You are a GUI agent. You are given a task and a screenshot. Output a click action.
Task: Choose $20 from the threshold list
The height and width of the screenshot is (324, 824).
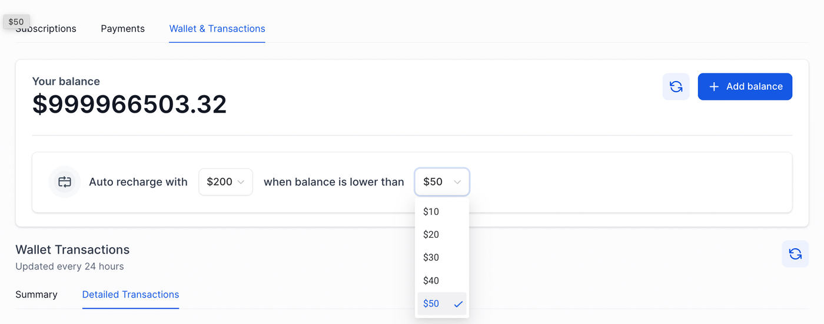click(431, 235)
